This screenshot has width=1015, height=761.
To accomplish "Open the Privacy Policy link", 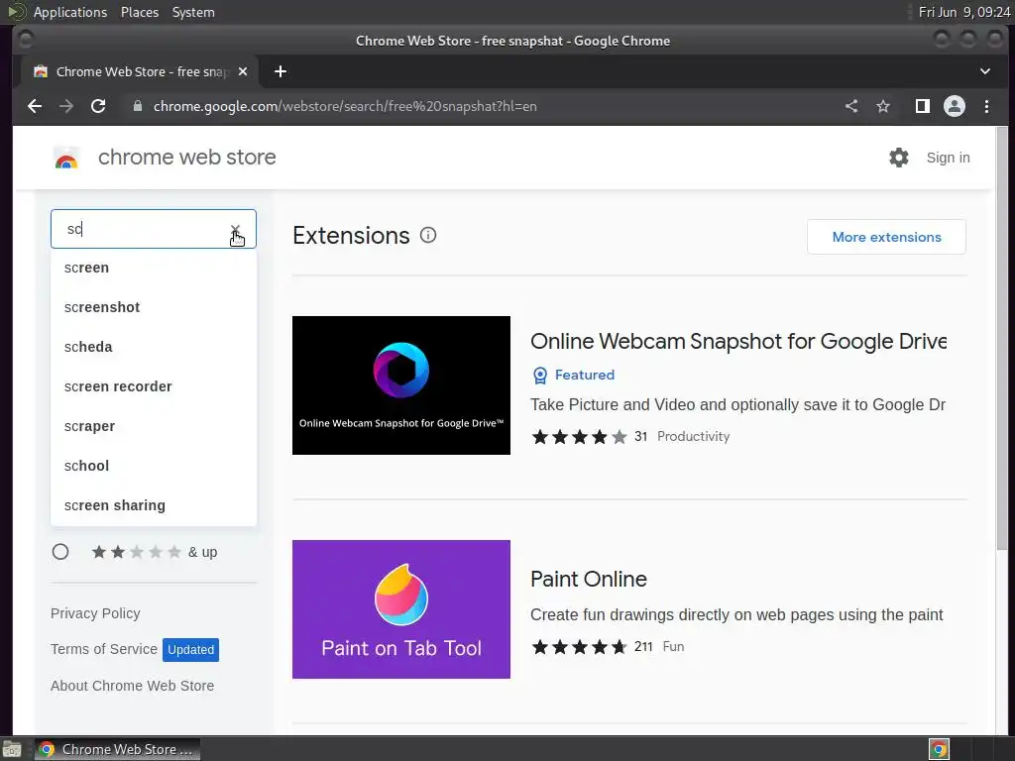I will point(95,613).
